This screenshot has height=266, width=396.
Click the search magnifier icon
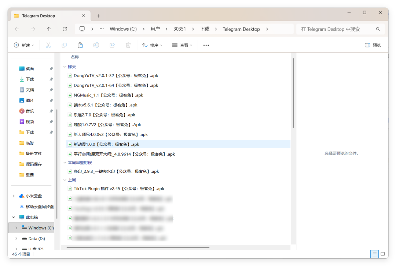coord(378,29)
